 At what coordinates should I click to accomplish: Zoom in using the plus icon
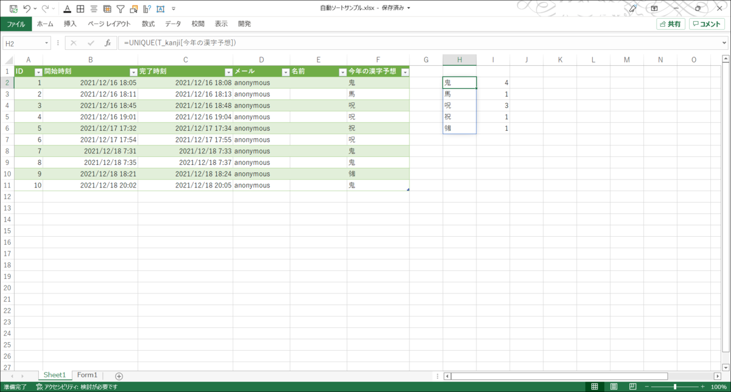pos(702,386)
